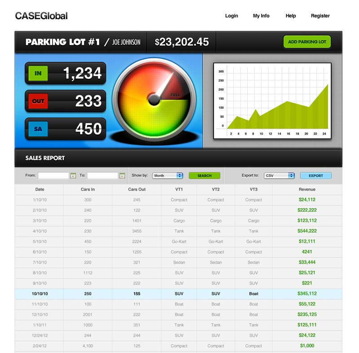
Task: Click Cars Out value 3455
Action: (x=137, y=231)
